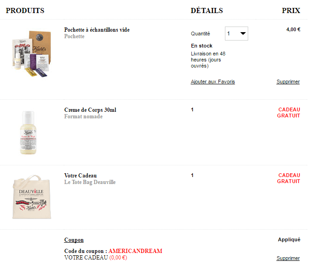Click the 4,00 € price
This screenshot has height=266, width=312.
[293, 29]
